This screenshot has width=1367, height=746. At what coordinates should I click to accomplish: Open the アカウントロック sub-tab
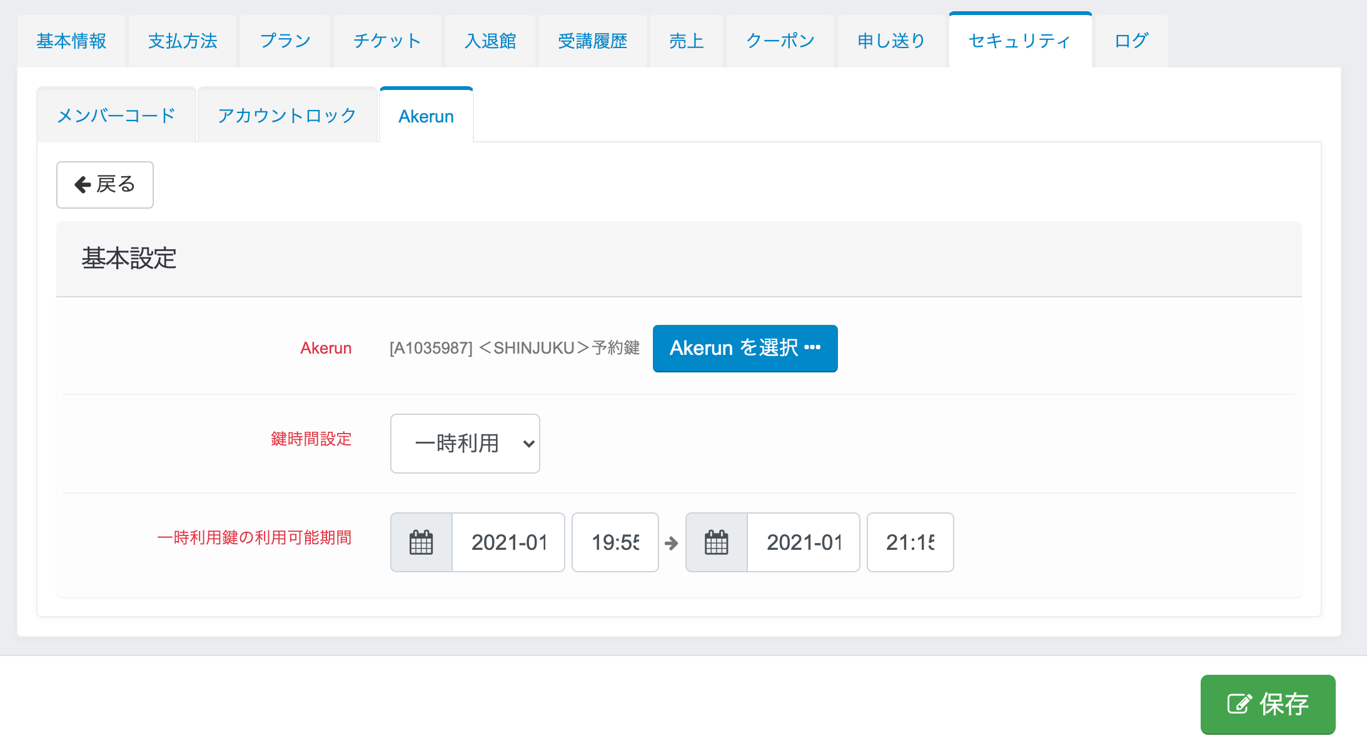(x=288, y=116)
